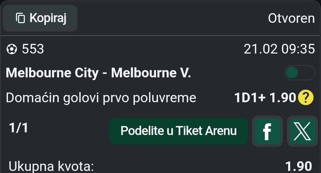Click the Ukupna kvota label
The height and width of the screenshot is (173, 321).
[x=51, y=166]
